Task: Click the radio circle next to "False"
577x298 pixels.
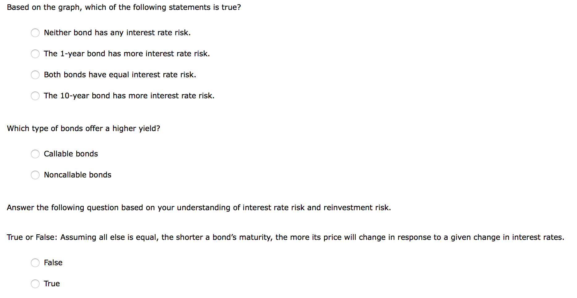Action: (36, 263)
